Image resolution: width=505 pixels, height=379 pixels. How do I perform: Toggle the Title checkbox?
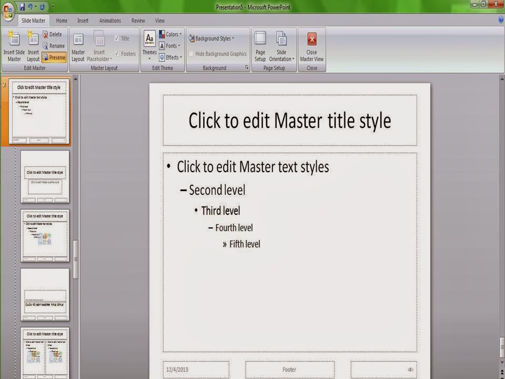117,38
